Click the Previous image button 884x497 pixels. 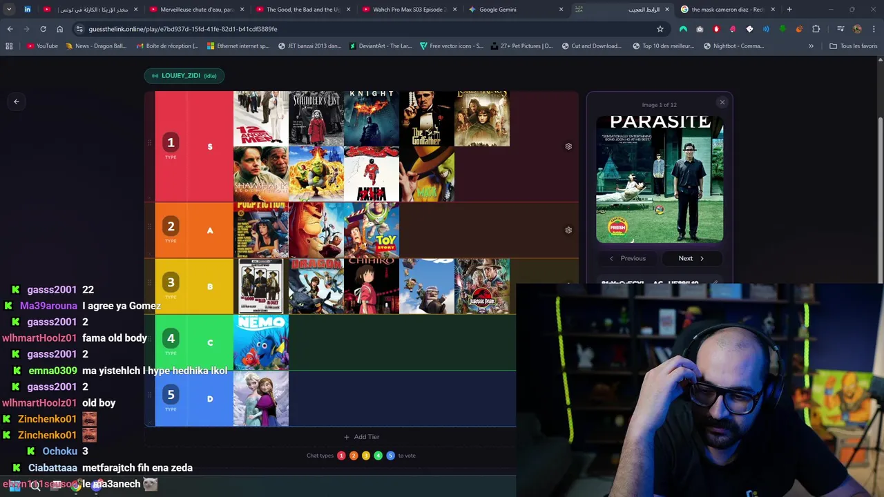628,258
